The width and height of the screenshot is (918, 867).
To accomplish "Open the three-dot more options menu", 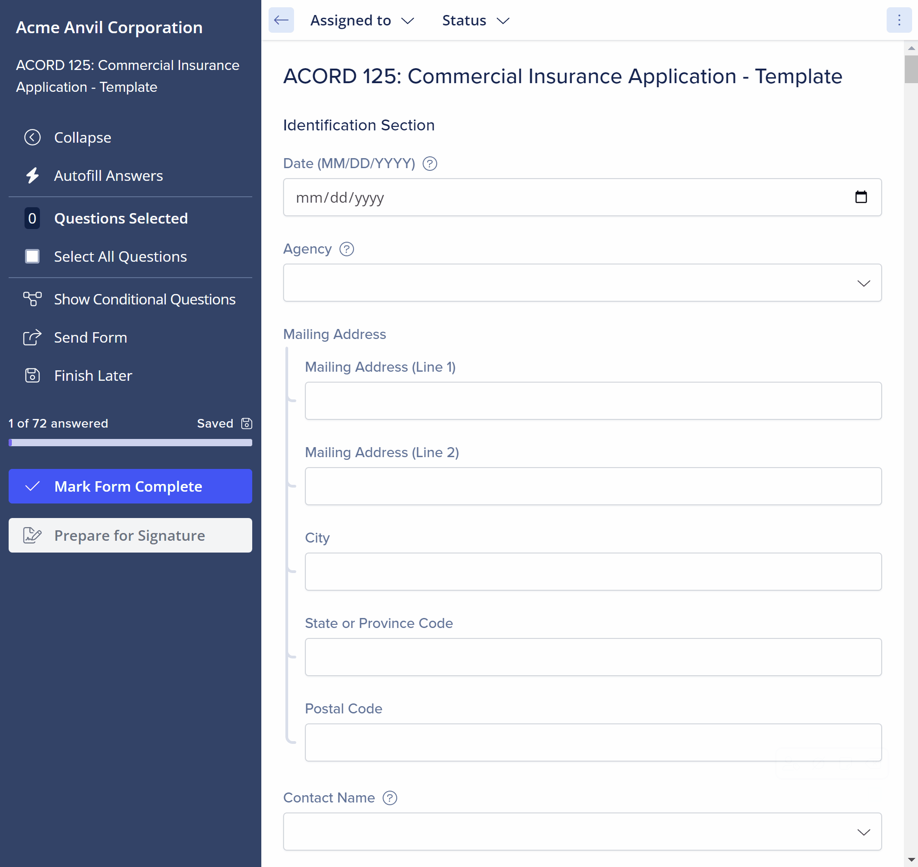I will [898, 20].
